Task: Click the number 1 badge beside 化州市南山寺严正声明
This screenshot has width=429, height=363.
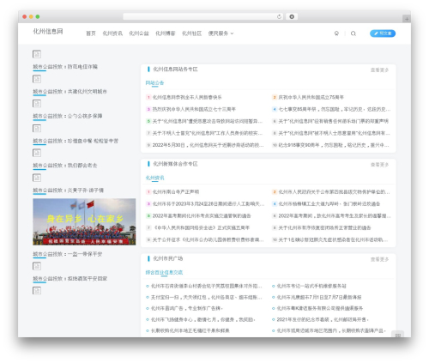Action: click(148, 192)
